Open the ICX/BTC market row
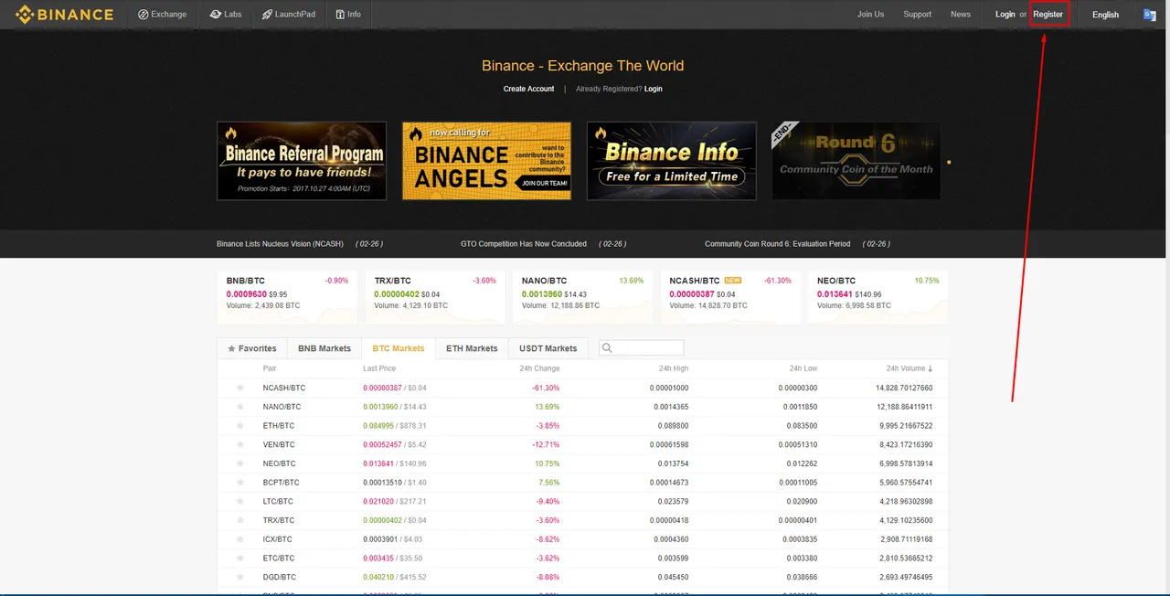 tap(582, 539)
